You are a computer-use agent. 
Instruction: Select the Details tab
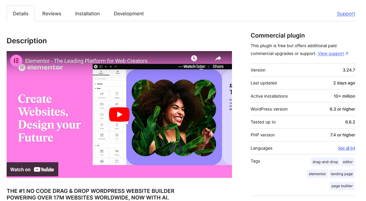tap(20, 14)
